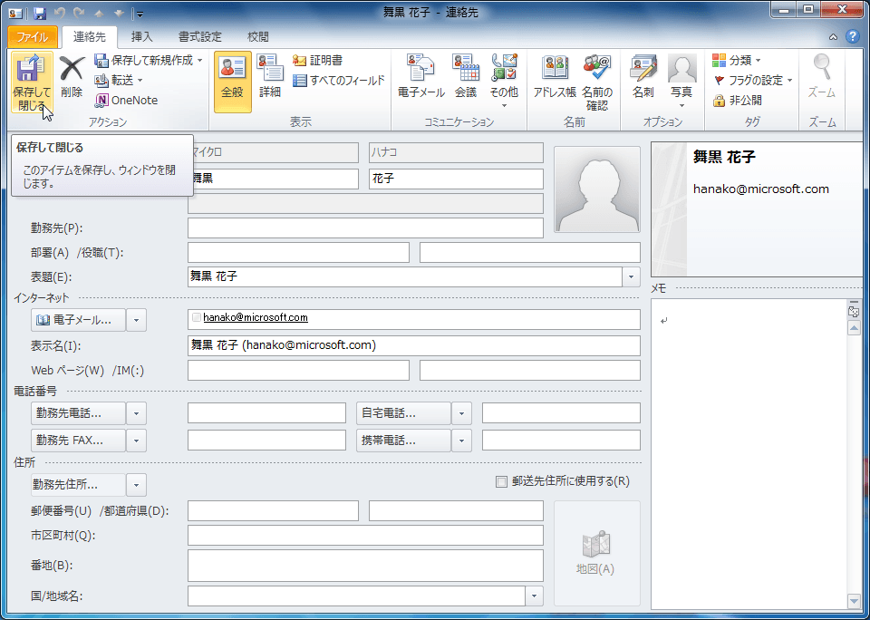Check 'Use as mailing address' (郵送先住所に使用する)

tap(501, 482)
